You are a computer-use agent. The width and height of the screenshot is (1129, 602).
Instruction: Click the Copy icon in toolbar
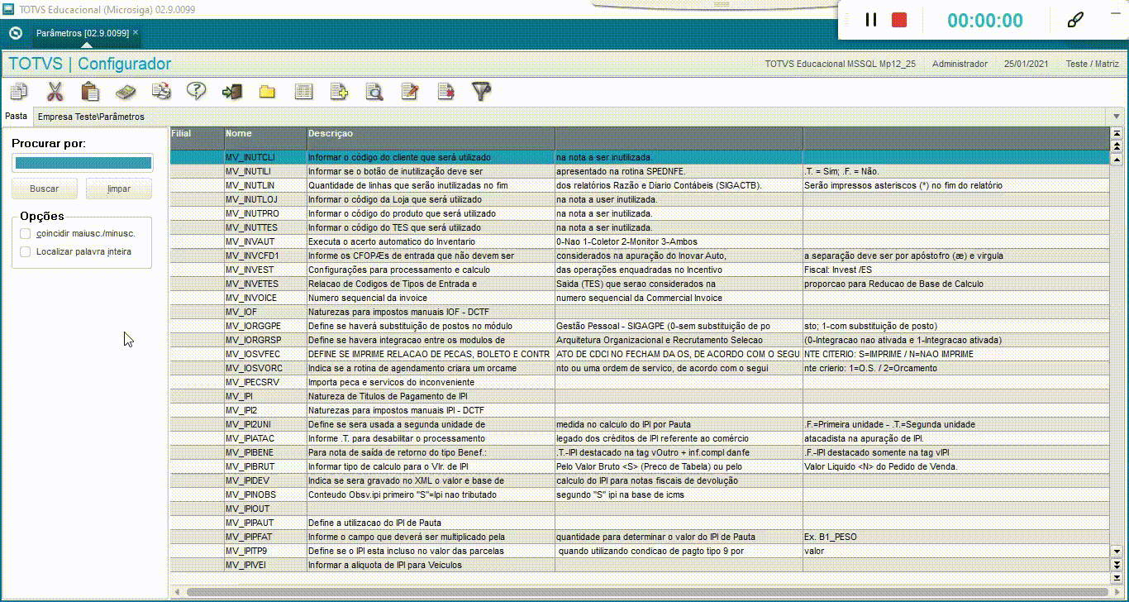click(x=18, y=91)
